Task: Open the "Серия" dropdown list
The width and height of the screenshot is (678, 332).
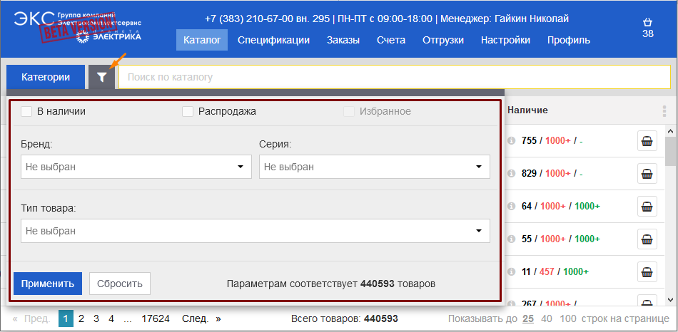Action: 374,167
